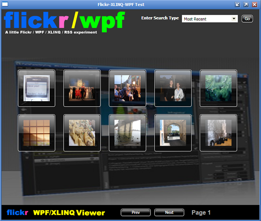Advance to the next page with Next

point(169,212)
